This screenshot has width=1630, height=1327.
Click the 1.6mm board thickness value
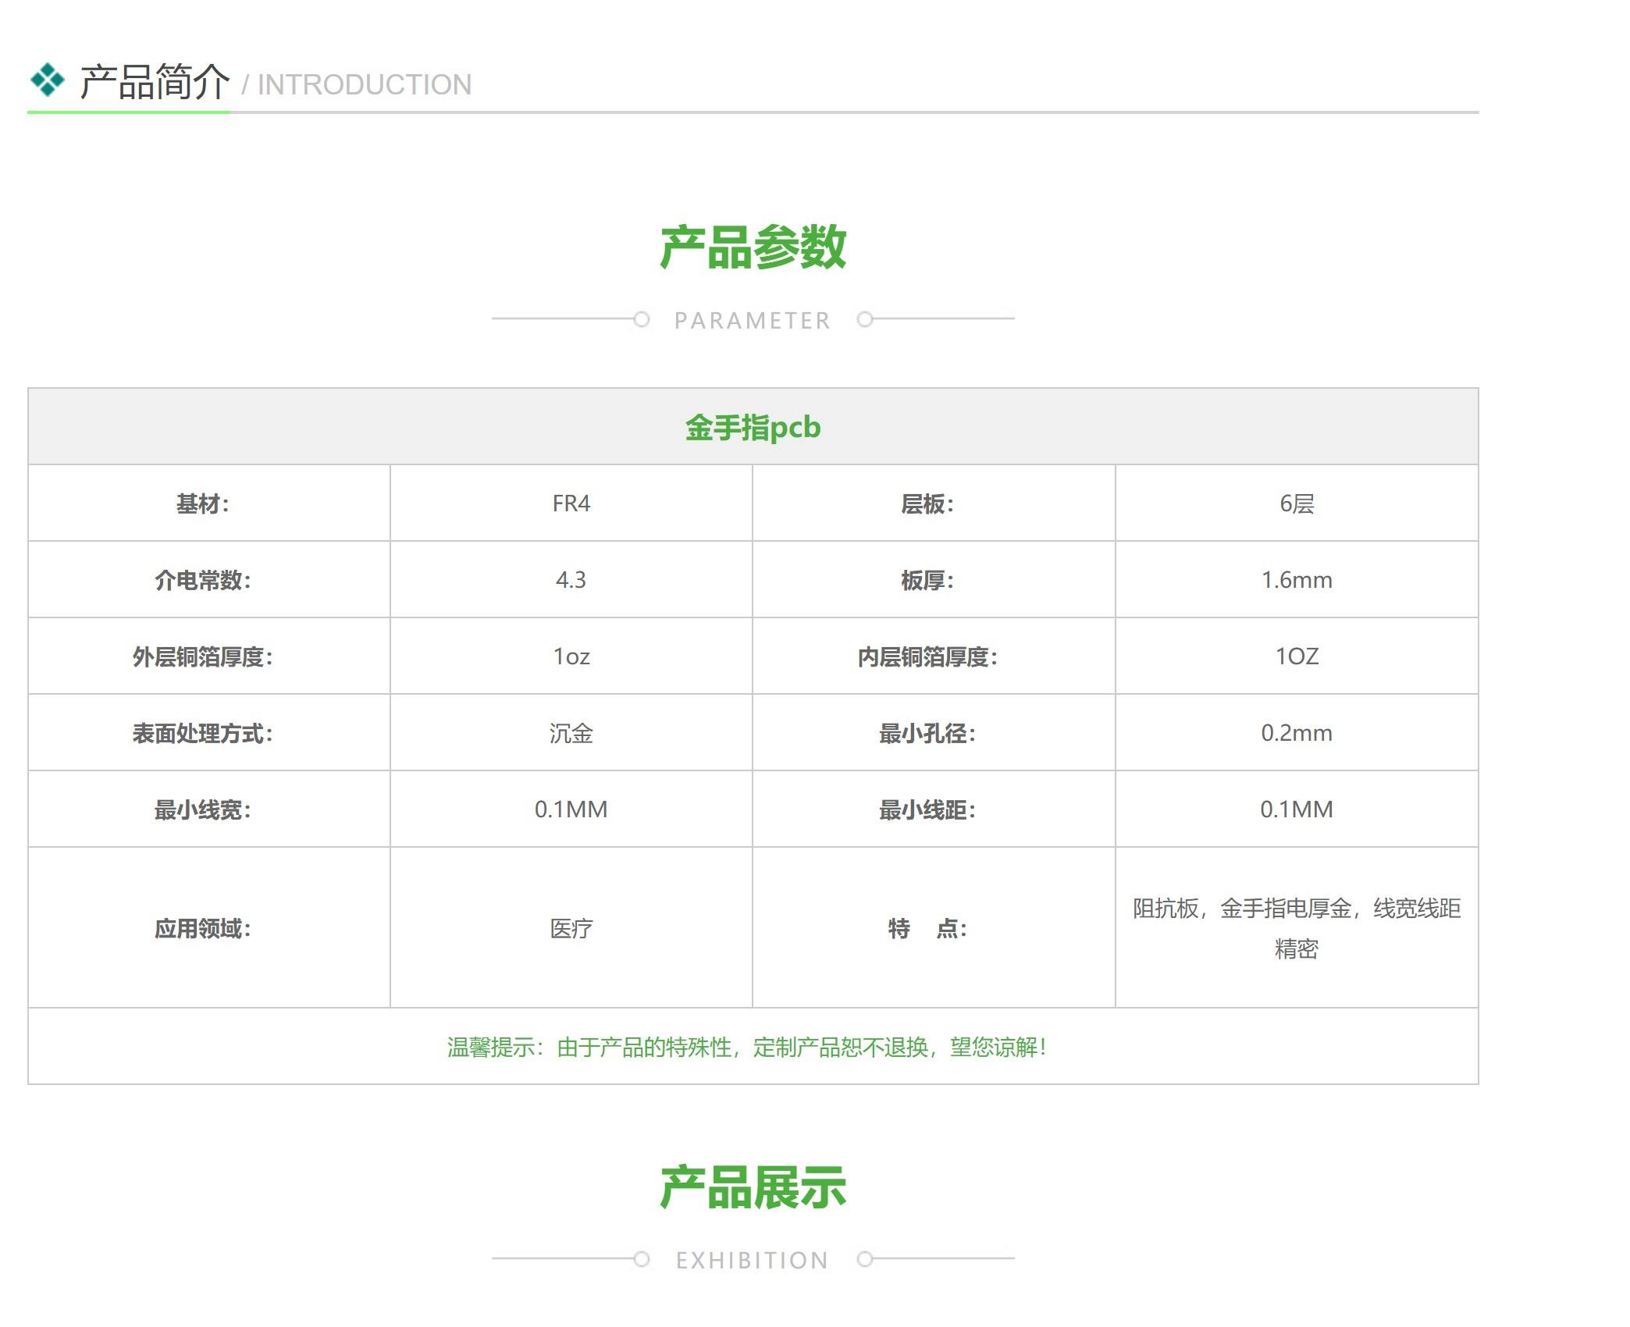click(x=1296, y=580)
